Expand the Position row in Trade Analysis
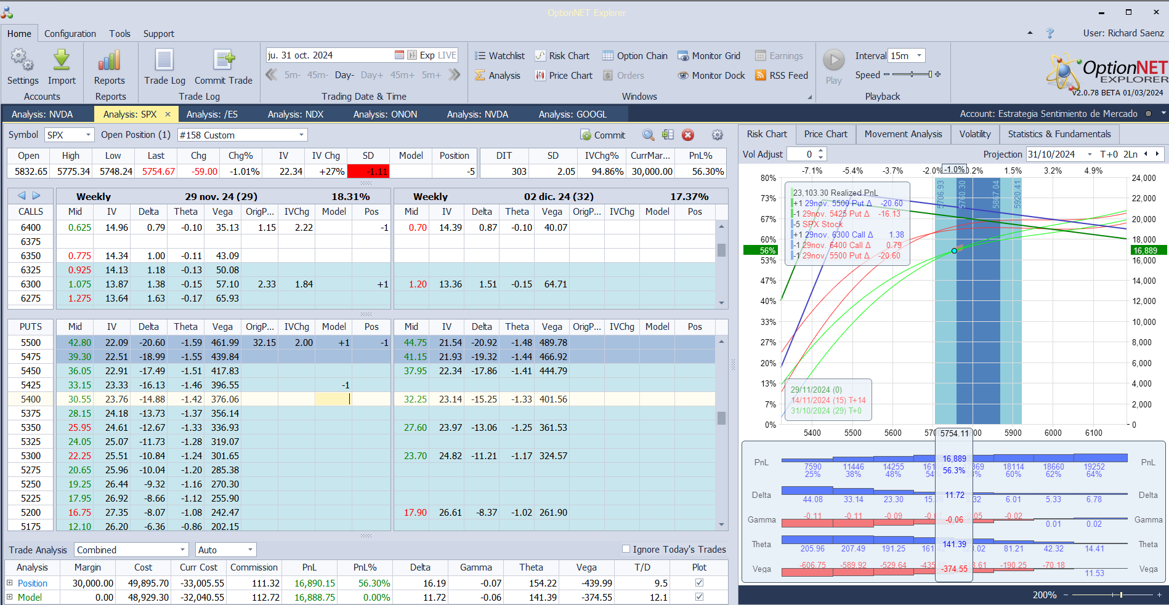 [x=9, y=583]
